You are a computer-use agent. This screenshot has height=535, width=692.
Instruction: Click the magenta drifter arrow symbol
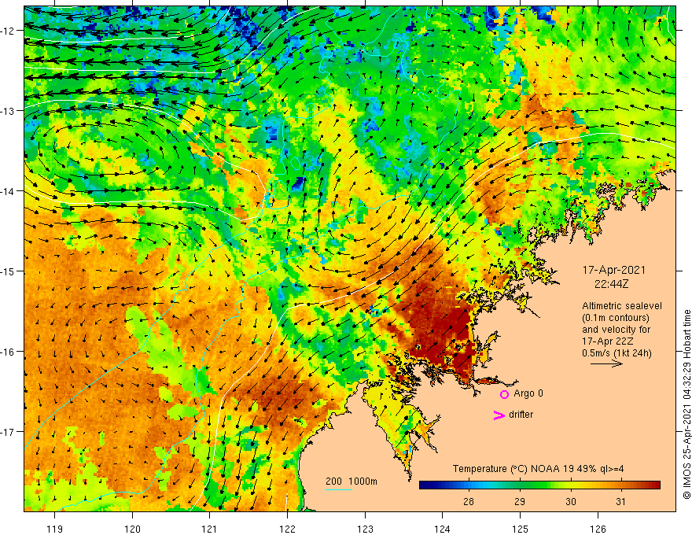click(499, 415)
